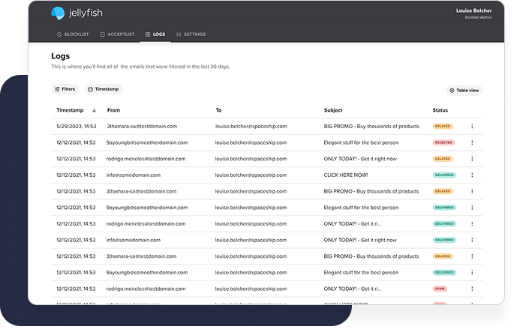Click the From column header
The image size is (520, 335).
(113, 110)
